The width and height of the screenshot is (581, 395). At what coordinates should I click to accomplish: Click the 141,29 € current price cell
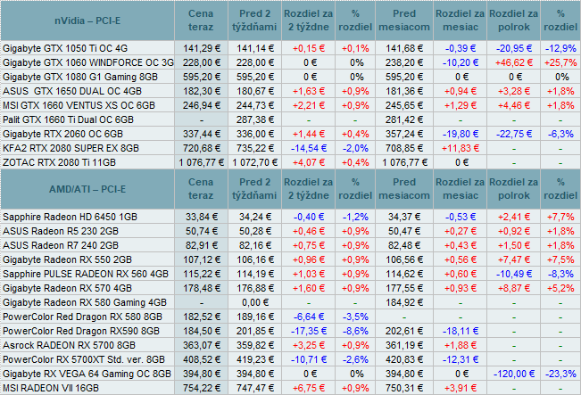coord(201,48)
